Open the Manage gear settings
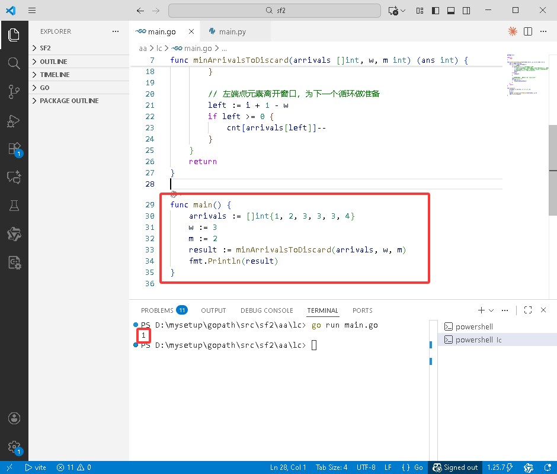Viewport: 557px width, 474px height. [x=15, y=447]
